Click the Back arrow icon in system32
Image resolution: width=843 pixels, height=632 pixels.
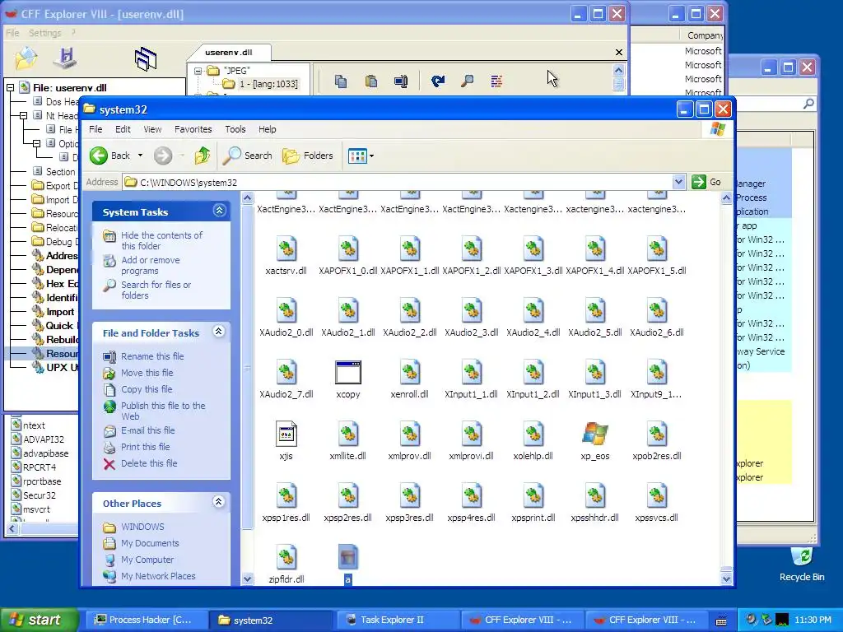click(99, 156)
